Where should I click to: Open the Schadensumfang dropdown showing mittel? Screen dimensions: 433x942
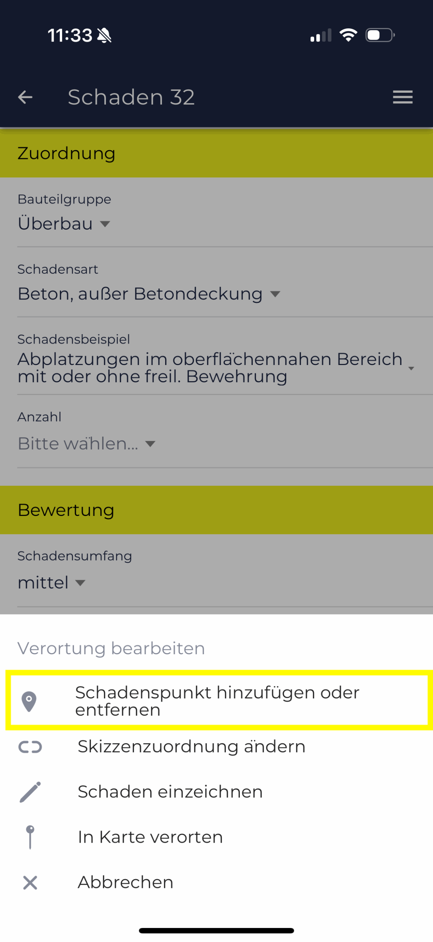(52, 582)
